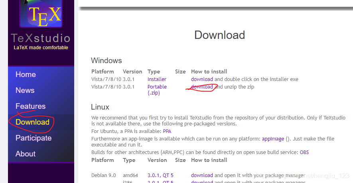Open the Home page in sidebar
Viewport: 353px width, 183px height.
[26, 74]
